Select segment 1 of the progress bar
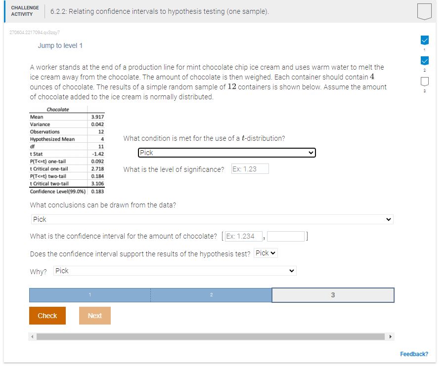Viewport: 447px width, 370px height. point(89,294)
